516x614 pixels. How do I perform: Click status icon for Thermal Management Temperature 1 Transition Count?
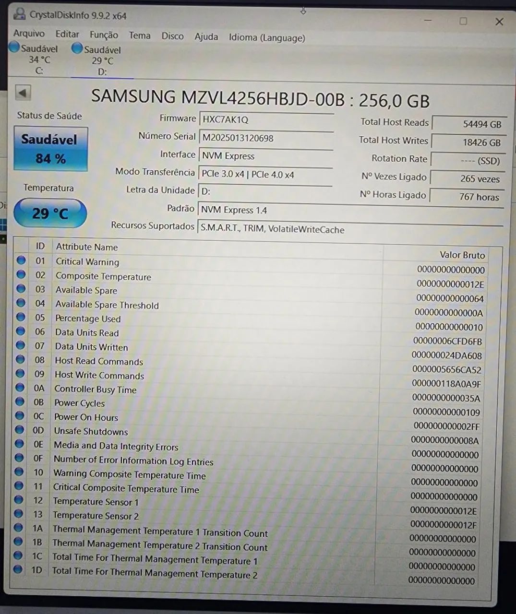point(18,527)
